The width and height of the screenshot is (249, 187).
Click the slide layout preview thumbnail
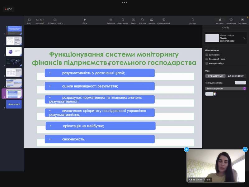click(x=212, y=38)
